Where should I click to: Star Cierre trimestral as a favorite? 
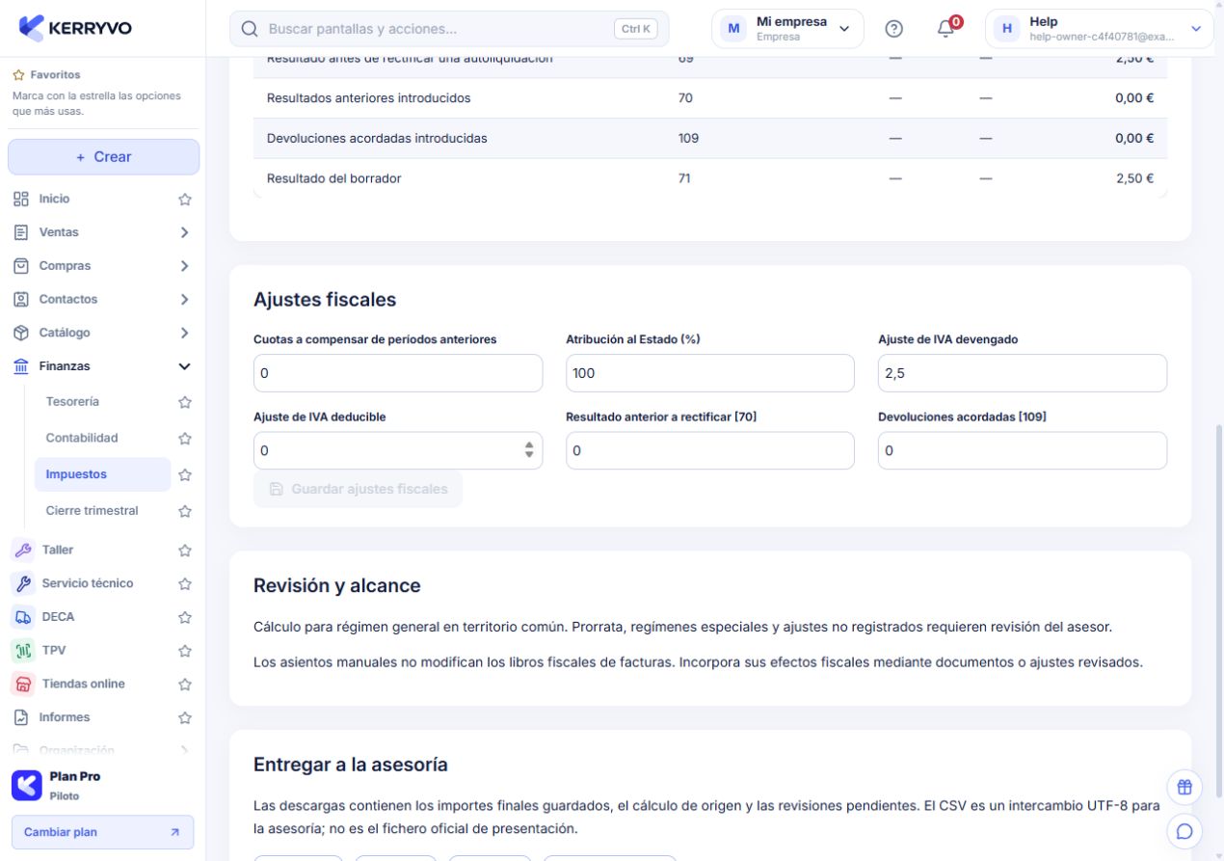185,511
